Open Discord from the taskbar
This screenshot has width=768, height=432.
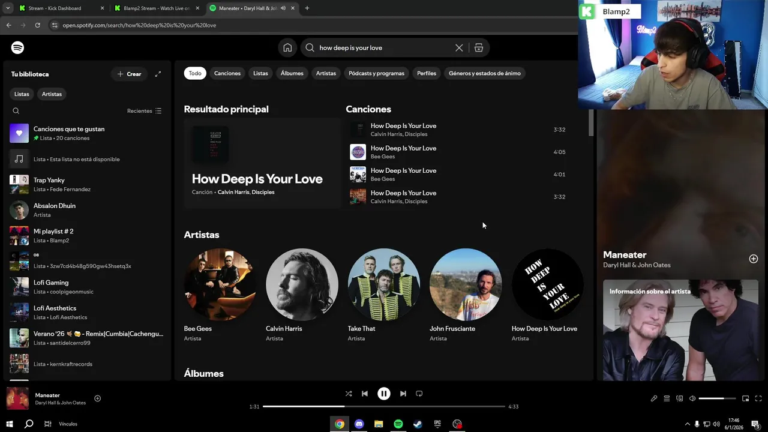pos(359,424)
